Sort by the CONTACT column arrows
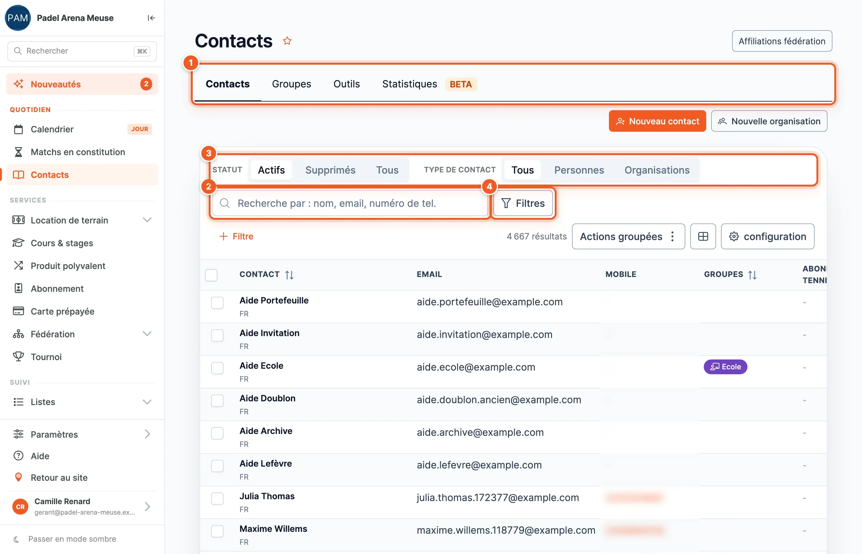 (290, 275)
